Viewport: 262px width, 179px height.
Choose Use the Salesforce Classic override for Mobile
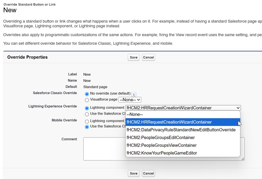click(87, 127)
